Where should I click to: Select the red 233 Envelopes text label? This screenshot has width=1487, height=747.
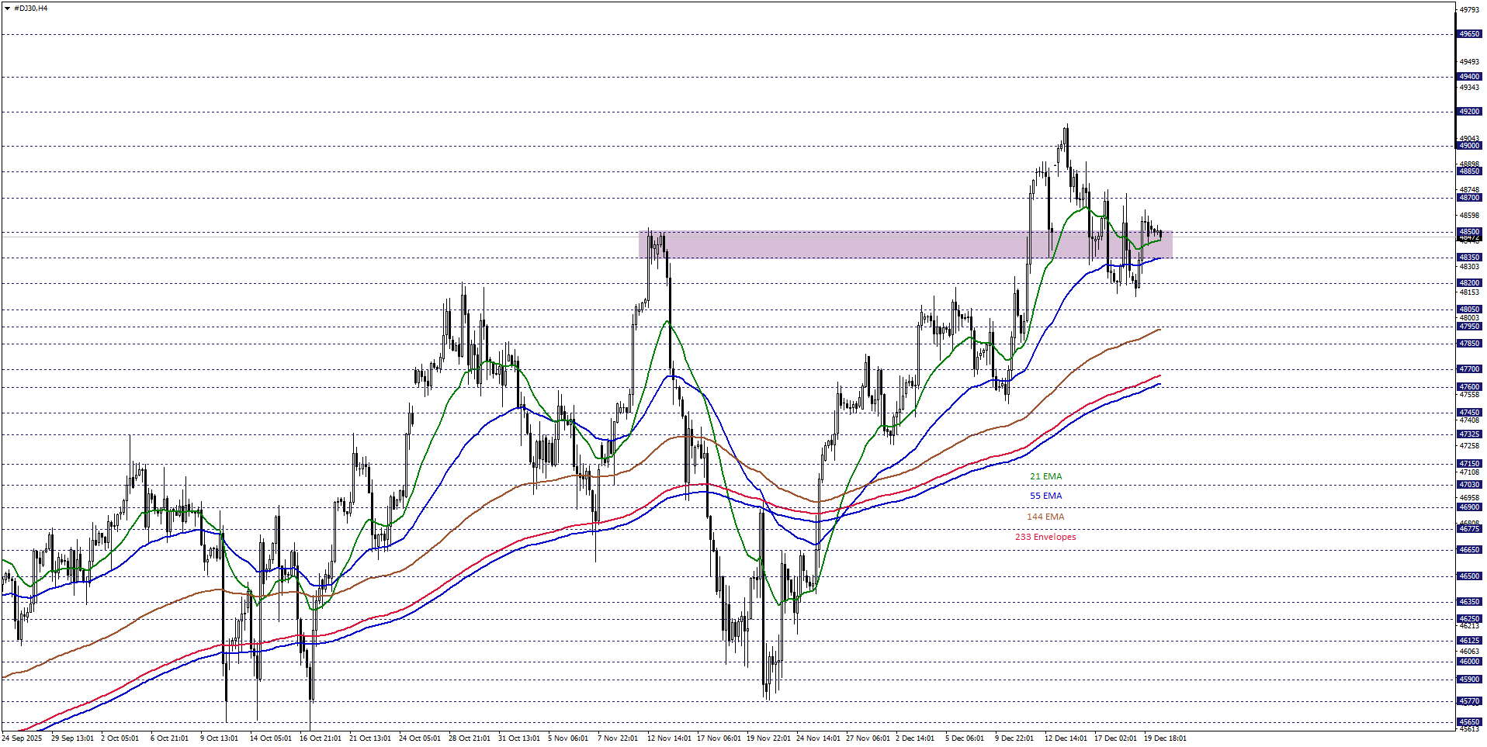tap(1045, 537)
